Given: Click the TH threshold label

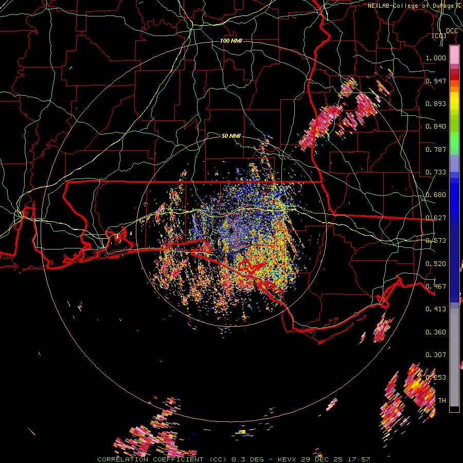Looking at the screenshot, I should coord(442,401).
